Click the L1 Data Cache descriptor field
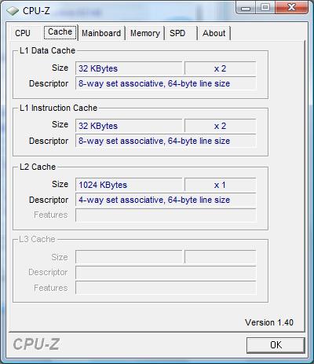This screenshot has width=314, height=364. click(166, 83)
